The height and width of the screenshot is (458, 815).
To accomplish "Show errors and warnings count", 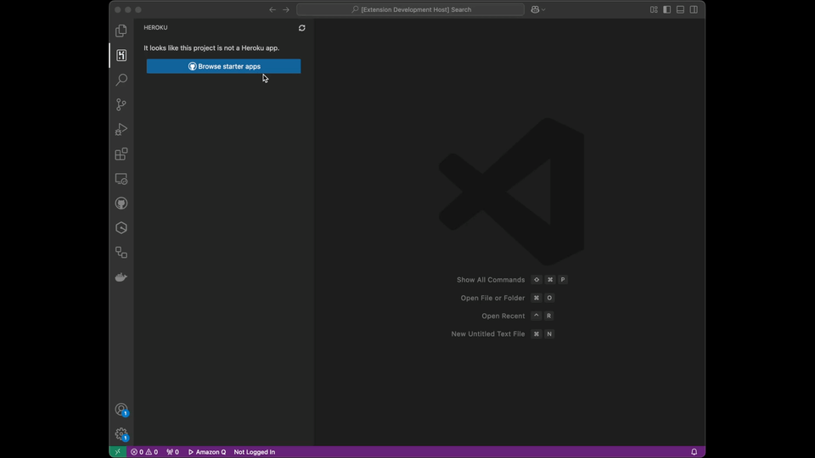I will click(144, 452).
